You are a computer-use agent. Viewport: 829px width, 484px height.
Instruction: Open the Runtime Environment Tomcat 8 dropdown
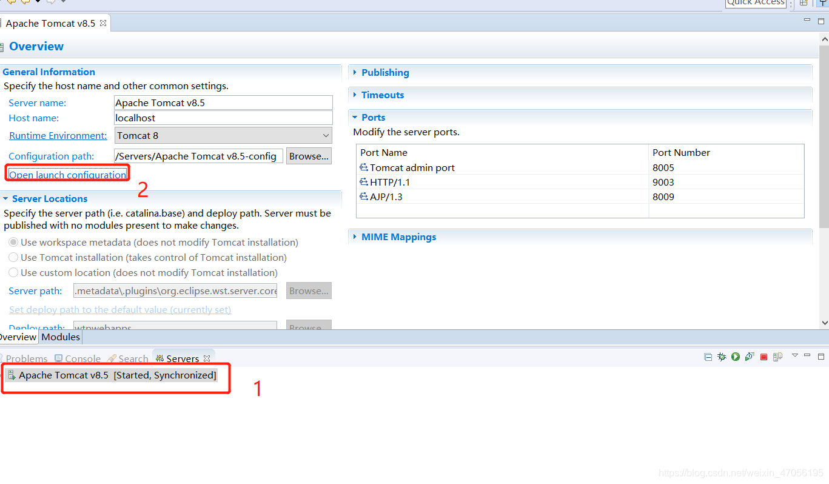click(x=223, y=135)
